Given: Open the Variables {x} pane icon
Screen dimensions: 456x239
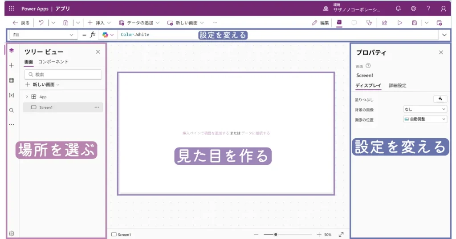Looking at the screenshot, I should pos(12,95).
